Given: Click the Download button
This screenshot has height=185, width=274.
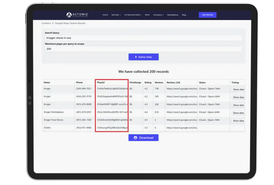Looking at the screenshot, I should (x=143, y=138).
